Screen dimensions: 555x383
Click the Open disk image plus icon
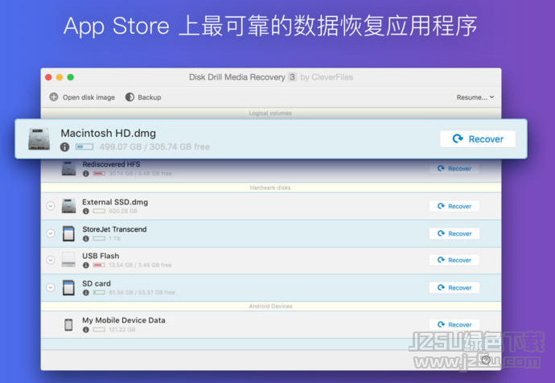click(x=54, y=97)
